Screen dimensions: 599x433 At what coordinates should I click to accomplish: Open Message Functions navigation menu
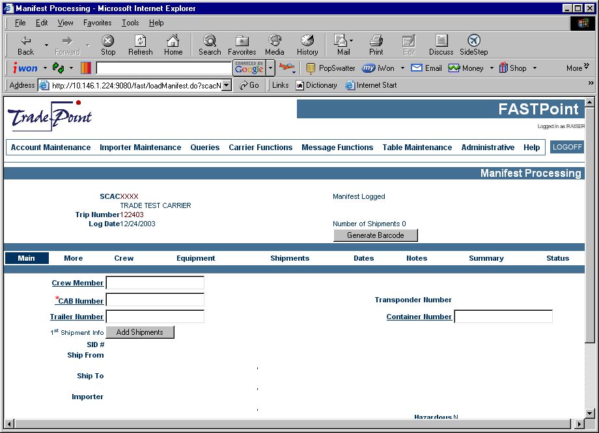click(337, 147)
